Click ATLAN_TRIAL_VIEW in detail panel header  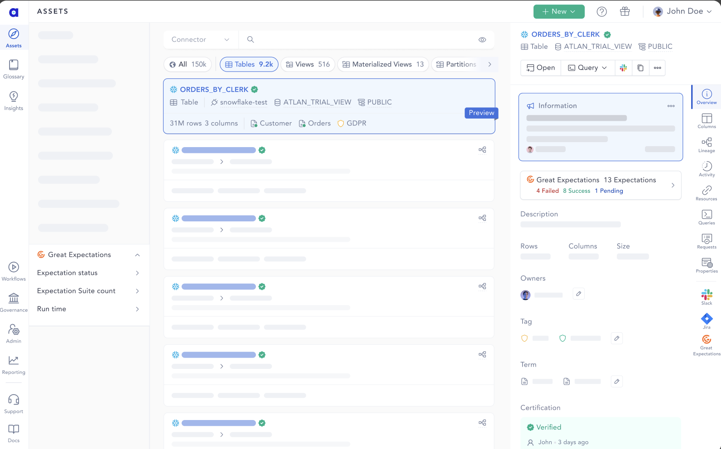tap(593, 47)
